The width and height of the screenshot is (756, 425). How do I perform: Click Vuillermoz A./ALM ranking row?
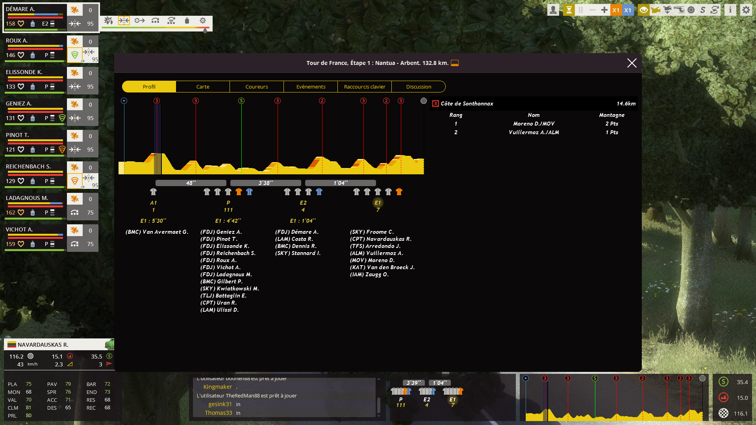click(534, 132)
